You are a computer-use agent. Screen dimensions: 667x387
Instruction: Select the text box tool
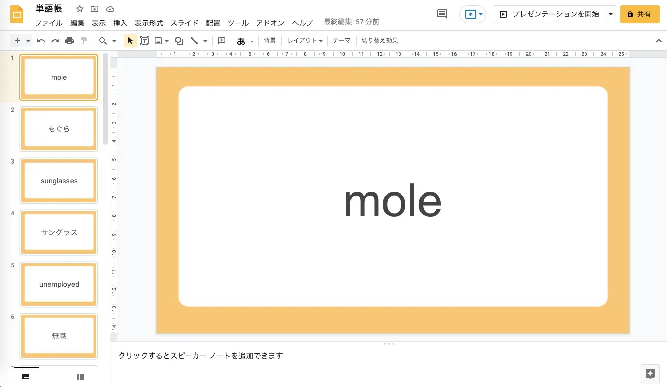pos(145,41)
